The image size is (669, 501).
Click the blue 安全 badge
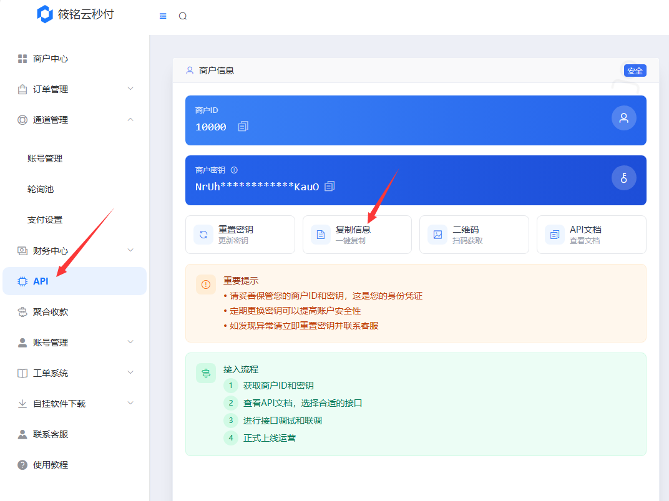(x=635, y=71)
